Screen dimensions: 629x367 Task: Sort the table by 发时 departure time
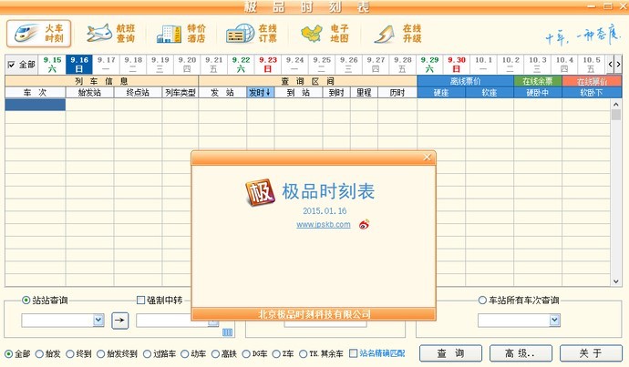coord(261,93)
